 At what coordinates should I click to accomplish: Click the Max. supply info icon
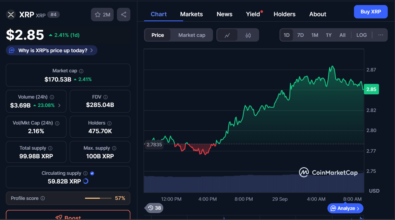click(114, 148)
